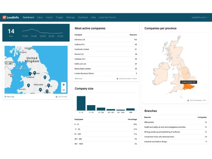Viewport: 212px width, 159px height.
Task: Click the Greater London tooltip label
Action: tap(189, 82)
